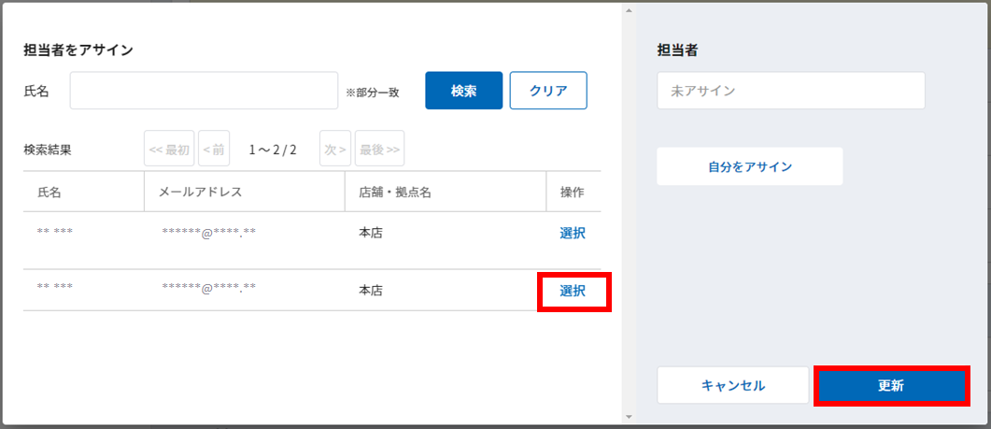
Task: Select the second row's 選択 link
Action: (x=573, y=291)
